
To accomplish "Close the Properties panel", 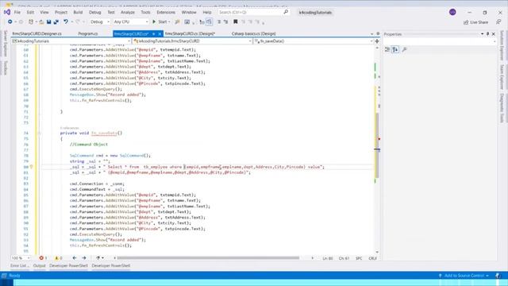I will coord(494,33).
